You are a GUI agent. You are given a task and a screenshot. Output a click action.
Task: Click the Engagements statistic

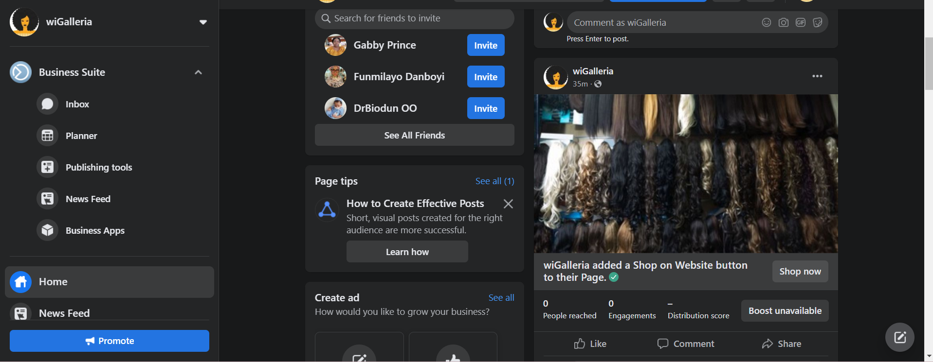(632, 310)
